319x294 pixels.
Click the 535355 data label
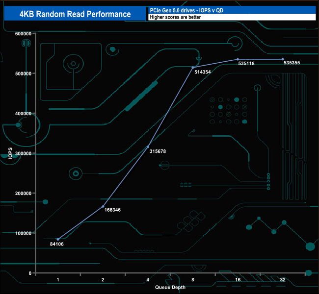pos(292,63)
